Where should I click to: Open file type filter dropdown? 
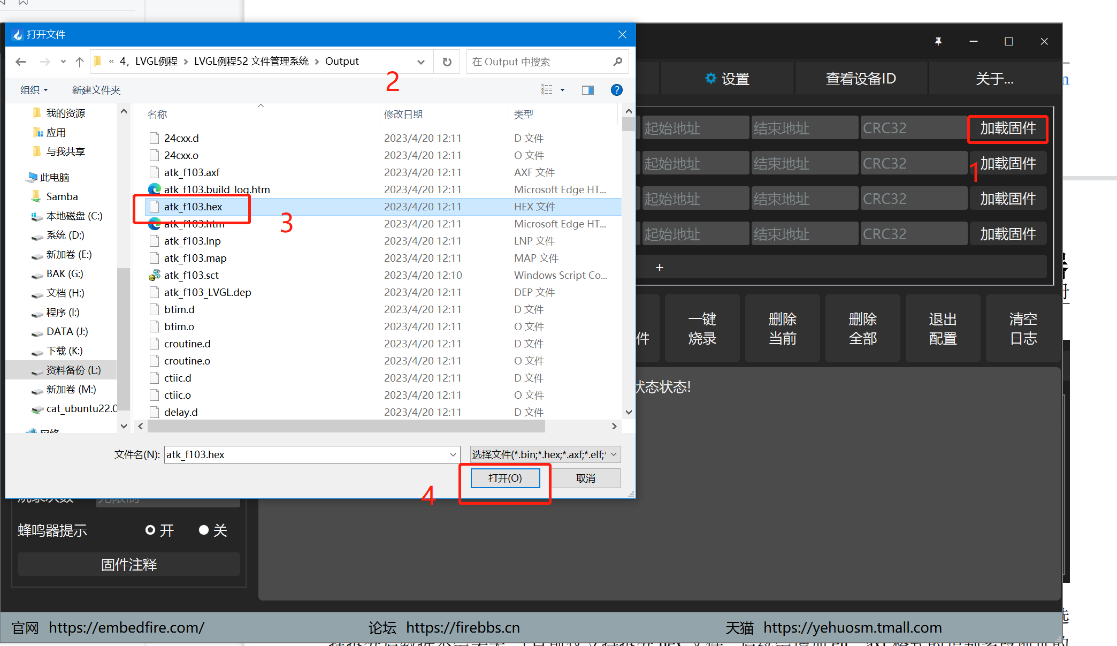614,454
